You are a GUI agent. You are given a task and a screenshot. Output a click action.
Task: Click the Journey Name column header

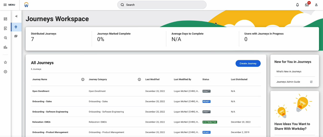click(x=40, y=80)
